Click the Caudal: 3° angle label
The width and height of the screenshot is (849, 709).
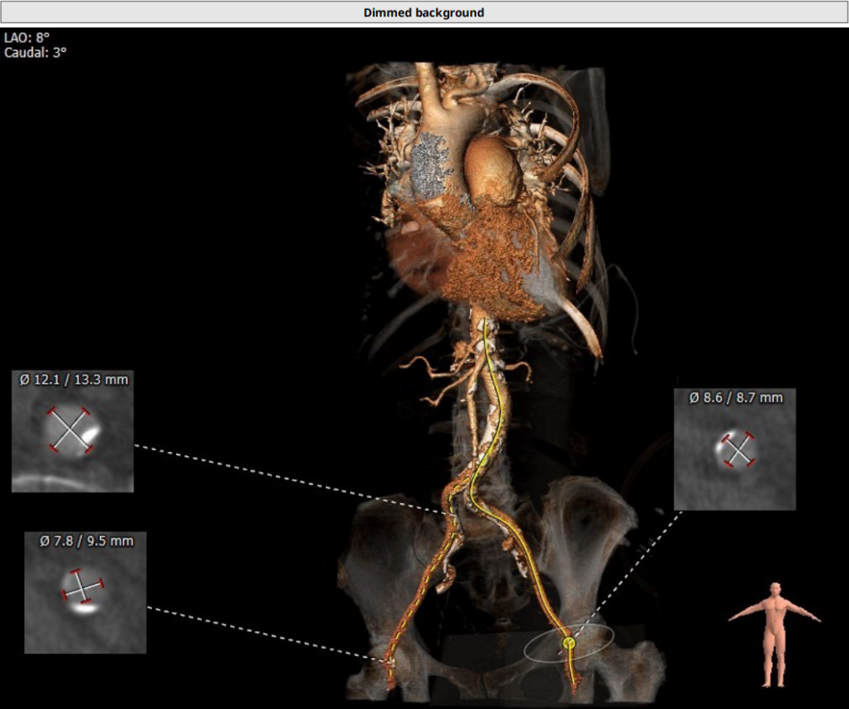(x=35, y=53)
